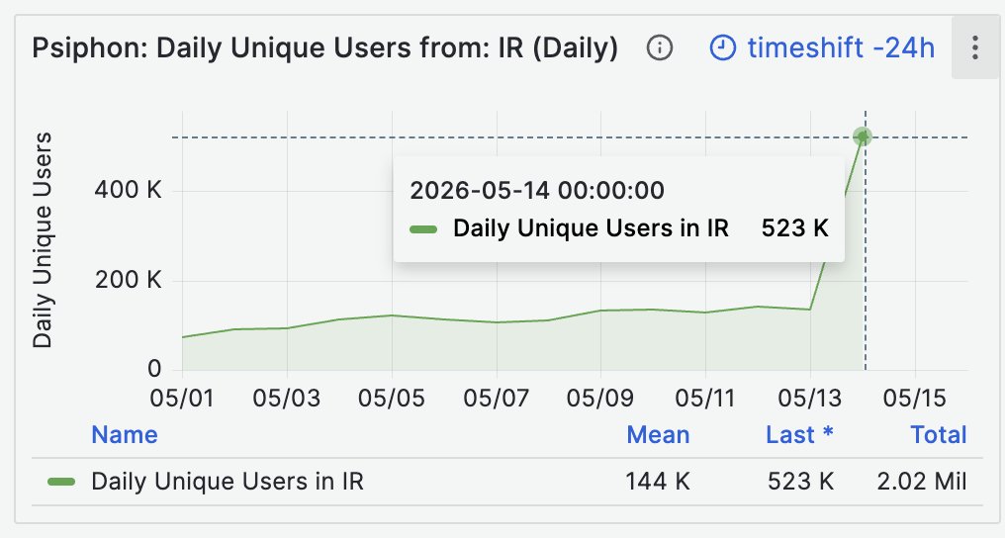The width and height of the screenshot is (1005, 538).
Task: Click the 05/13 x-axis label
Action: (809, 399)
